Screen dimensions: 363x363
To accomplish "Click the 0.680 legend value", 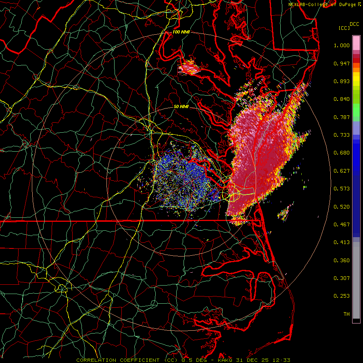I will point(342,153).
